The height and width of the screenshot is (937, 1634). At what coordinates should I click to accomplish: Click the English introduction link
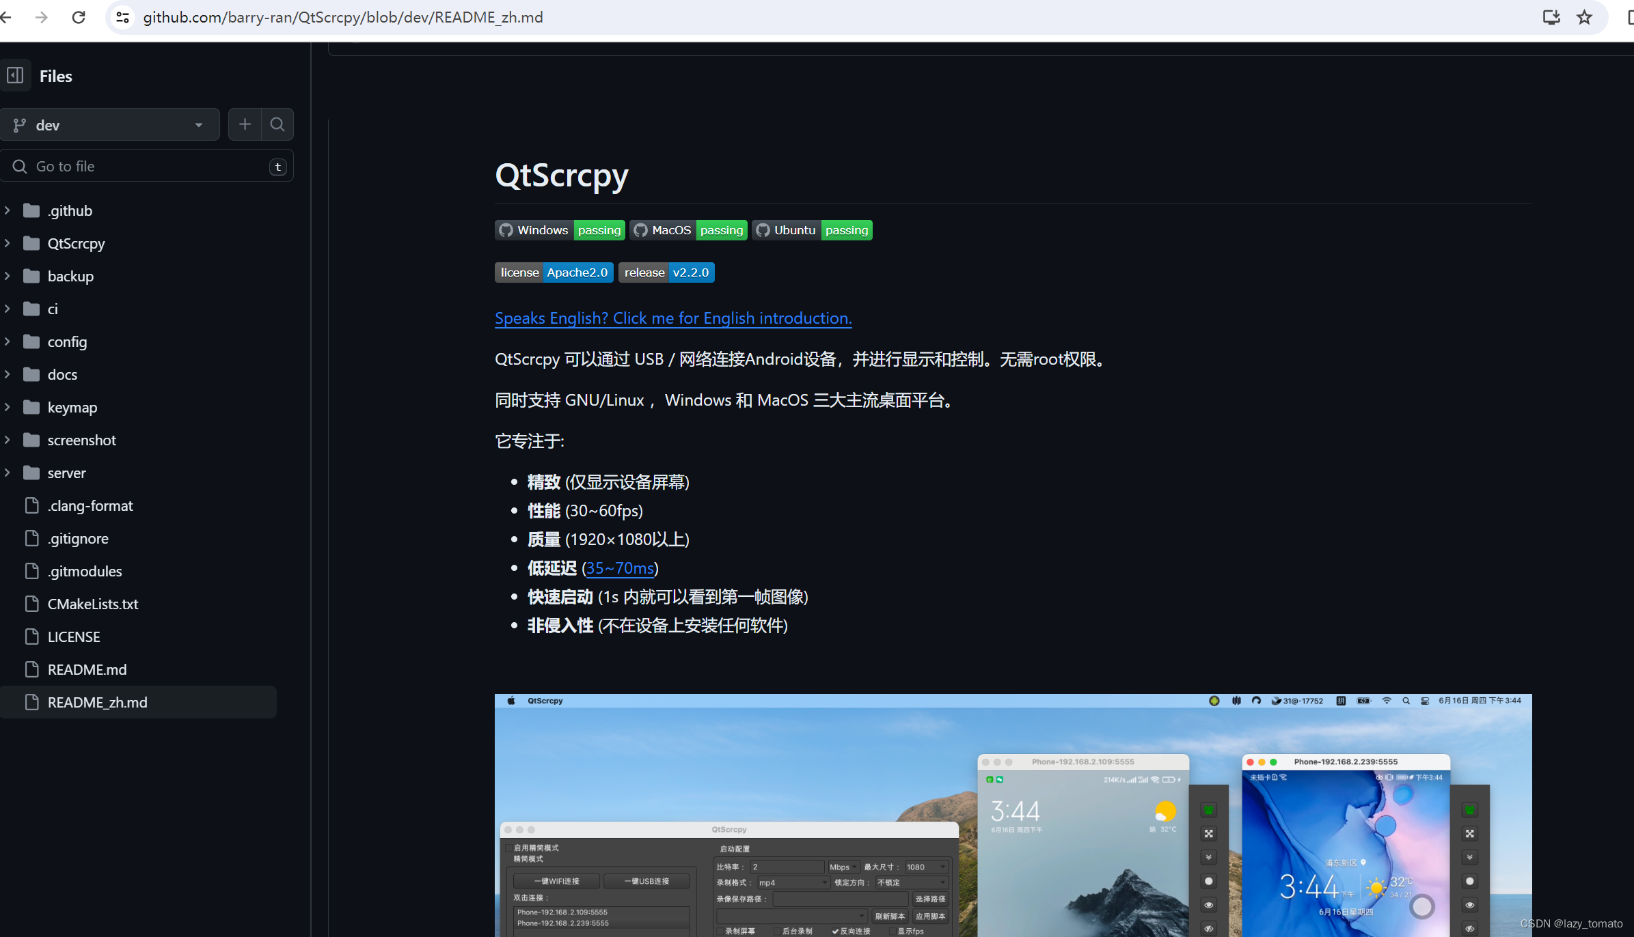(x=672, y=318)
